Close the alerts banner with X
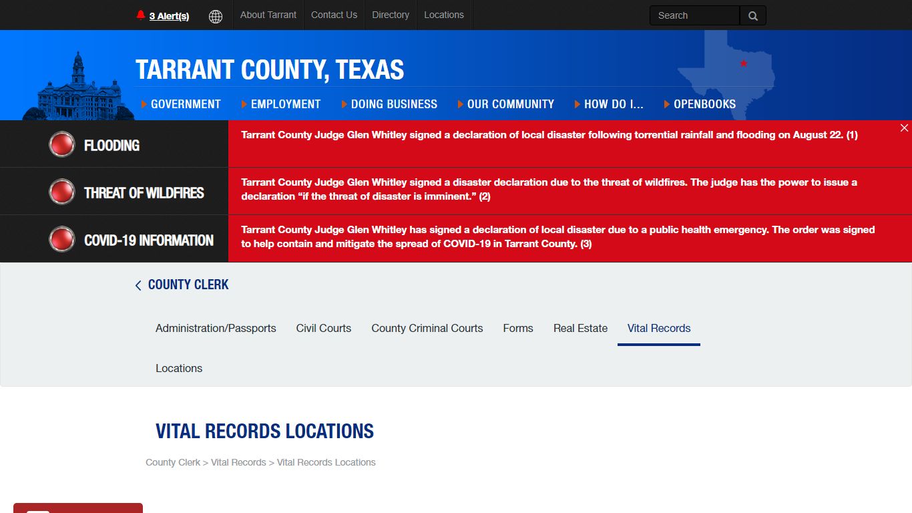 tap(904, 128)
